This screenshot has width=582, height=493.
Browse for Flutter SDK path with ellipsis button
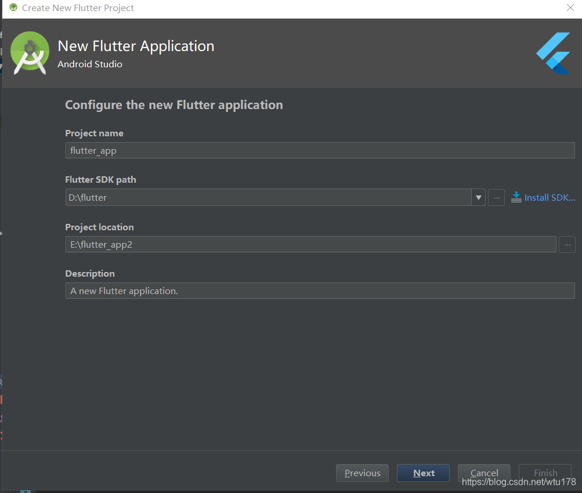pos(496,197)
